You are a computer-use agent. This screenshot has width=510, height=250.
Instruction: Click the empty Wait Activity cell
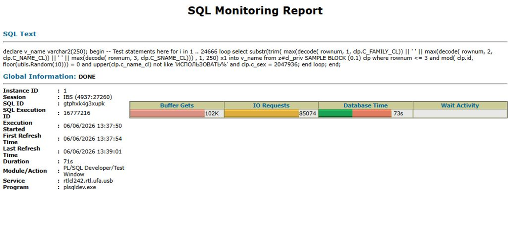[460, 113]
